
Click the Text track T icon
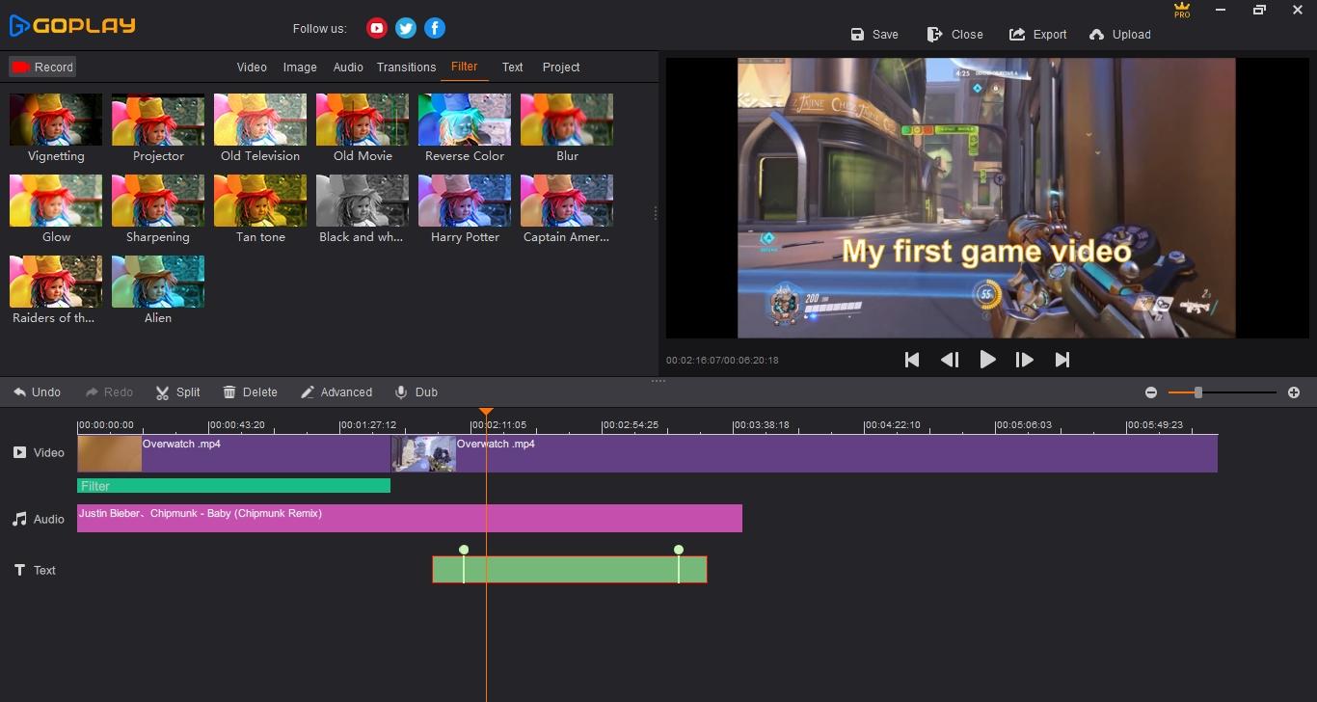[x=19, y=570]
